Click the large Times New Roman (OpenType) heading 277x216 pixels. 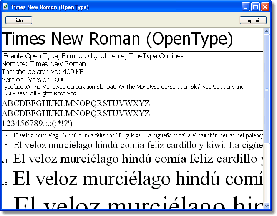pyautogui.click(x=117, y=39)
